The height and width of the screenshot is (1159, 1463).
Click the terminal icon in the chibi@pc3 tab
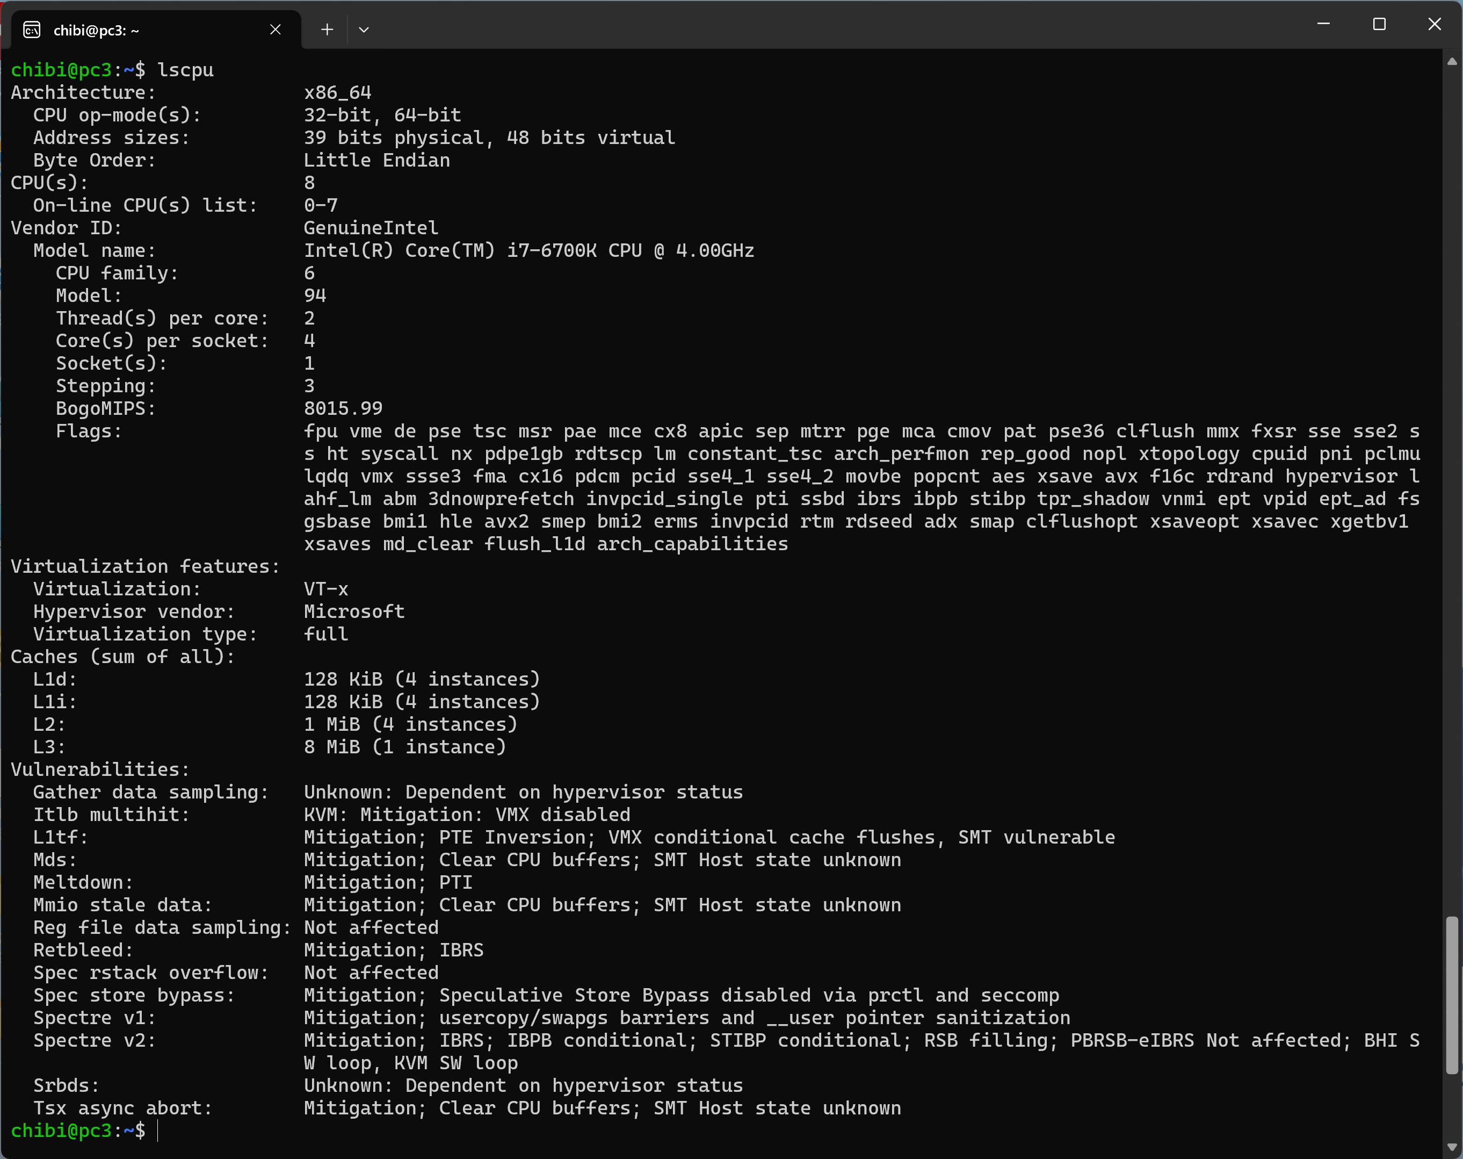[32, 30]
